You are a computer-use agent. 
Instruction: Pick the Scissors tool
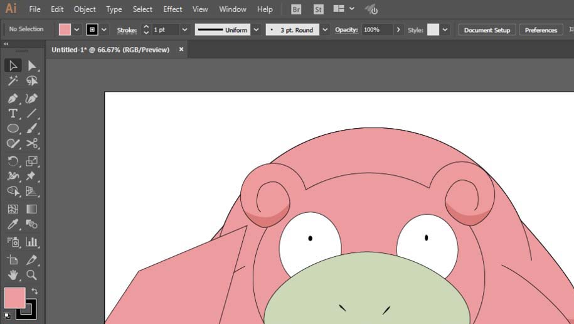pos(32,144)
